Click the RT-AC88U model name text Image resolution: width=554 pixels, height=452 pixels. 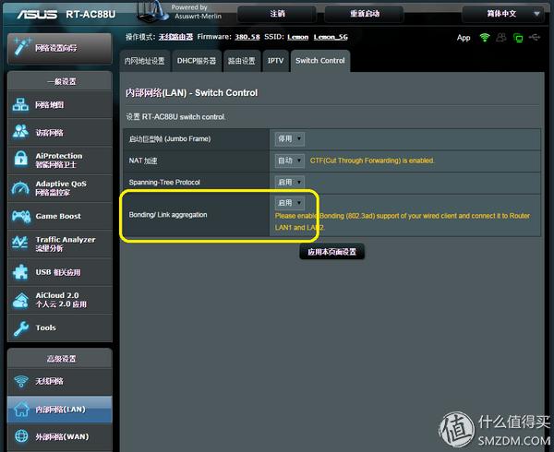coord(90,14)
